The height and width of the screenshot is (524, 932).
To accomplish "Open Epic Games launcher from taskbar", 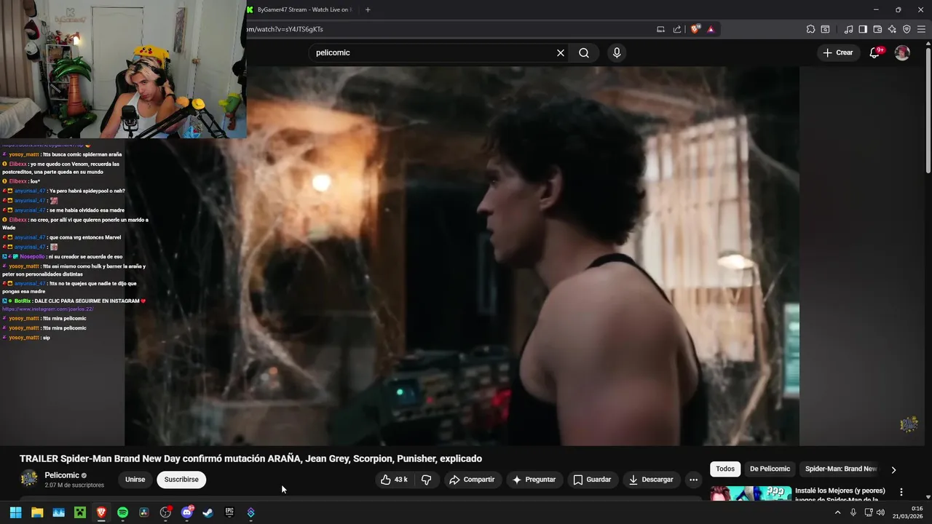I will [229, 512].
